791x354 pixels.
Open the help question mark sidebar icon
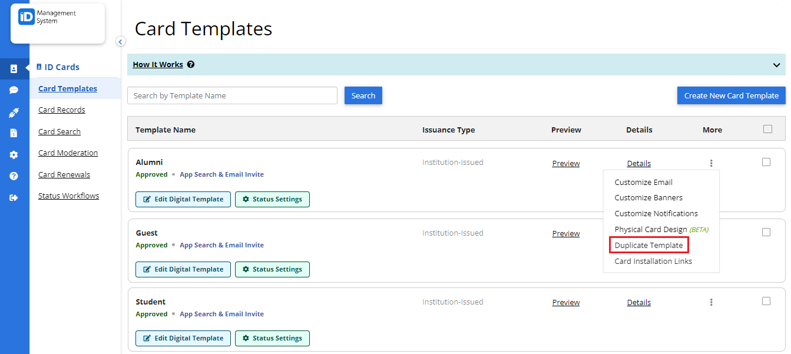point(14,176)
